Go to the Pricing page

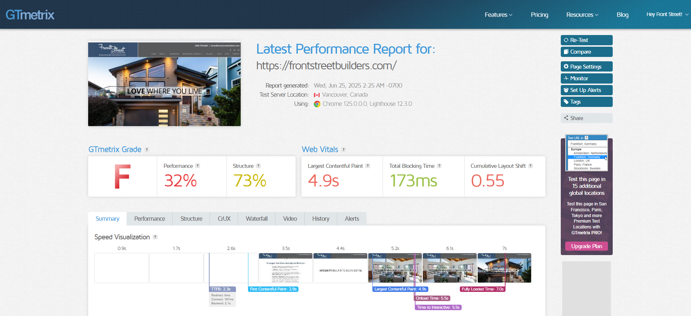[x=540, y=15]
